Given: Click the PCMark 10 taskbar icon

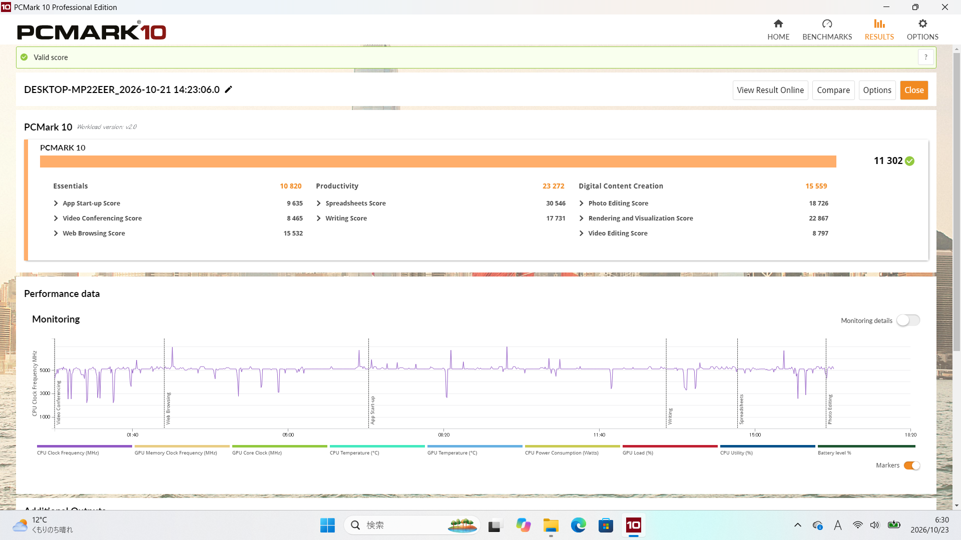Looking at the screenshot, I should (633, 525).
